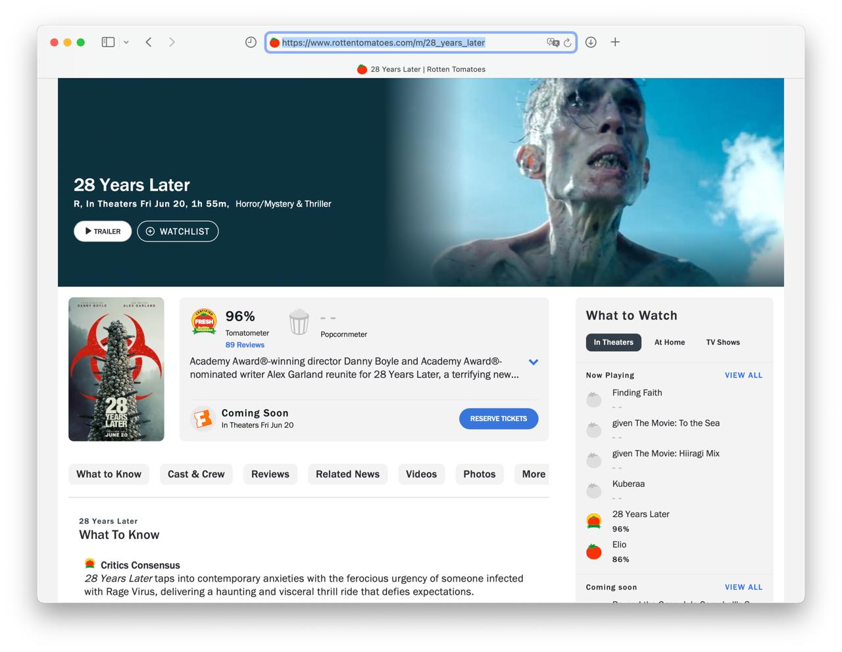Screen dimensions: 842x652
Task: Select the At Home filter
Action: [670, 342]
